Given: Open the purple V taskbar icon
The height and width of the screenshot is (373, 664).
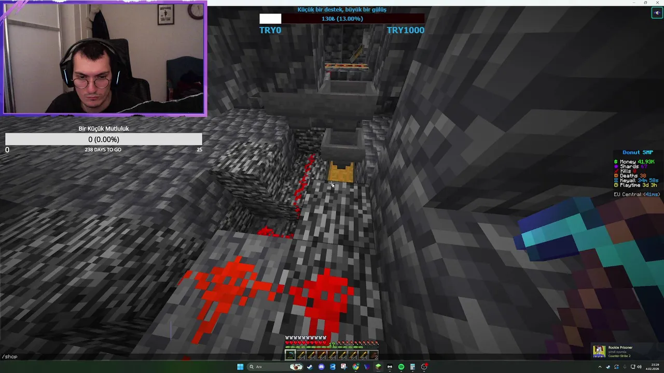Looking at the screenshot, I should tap(367, 367).
